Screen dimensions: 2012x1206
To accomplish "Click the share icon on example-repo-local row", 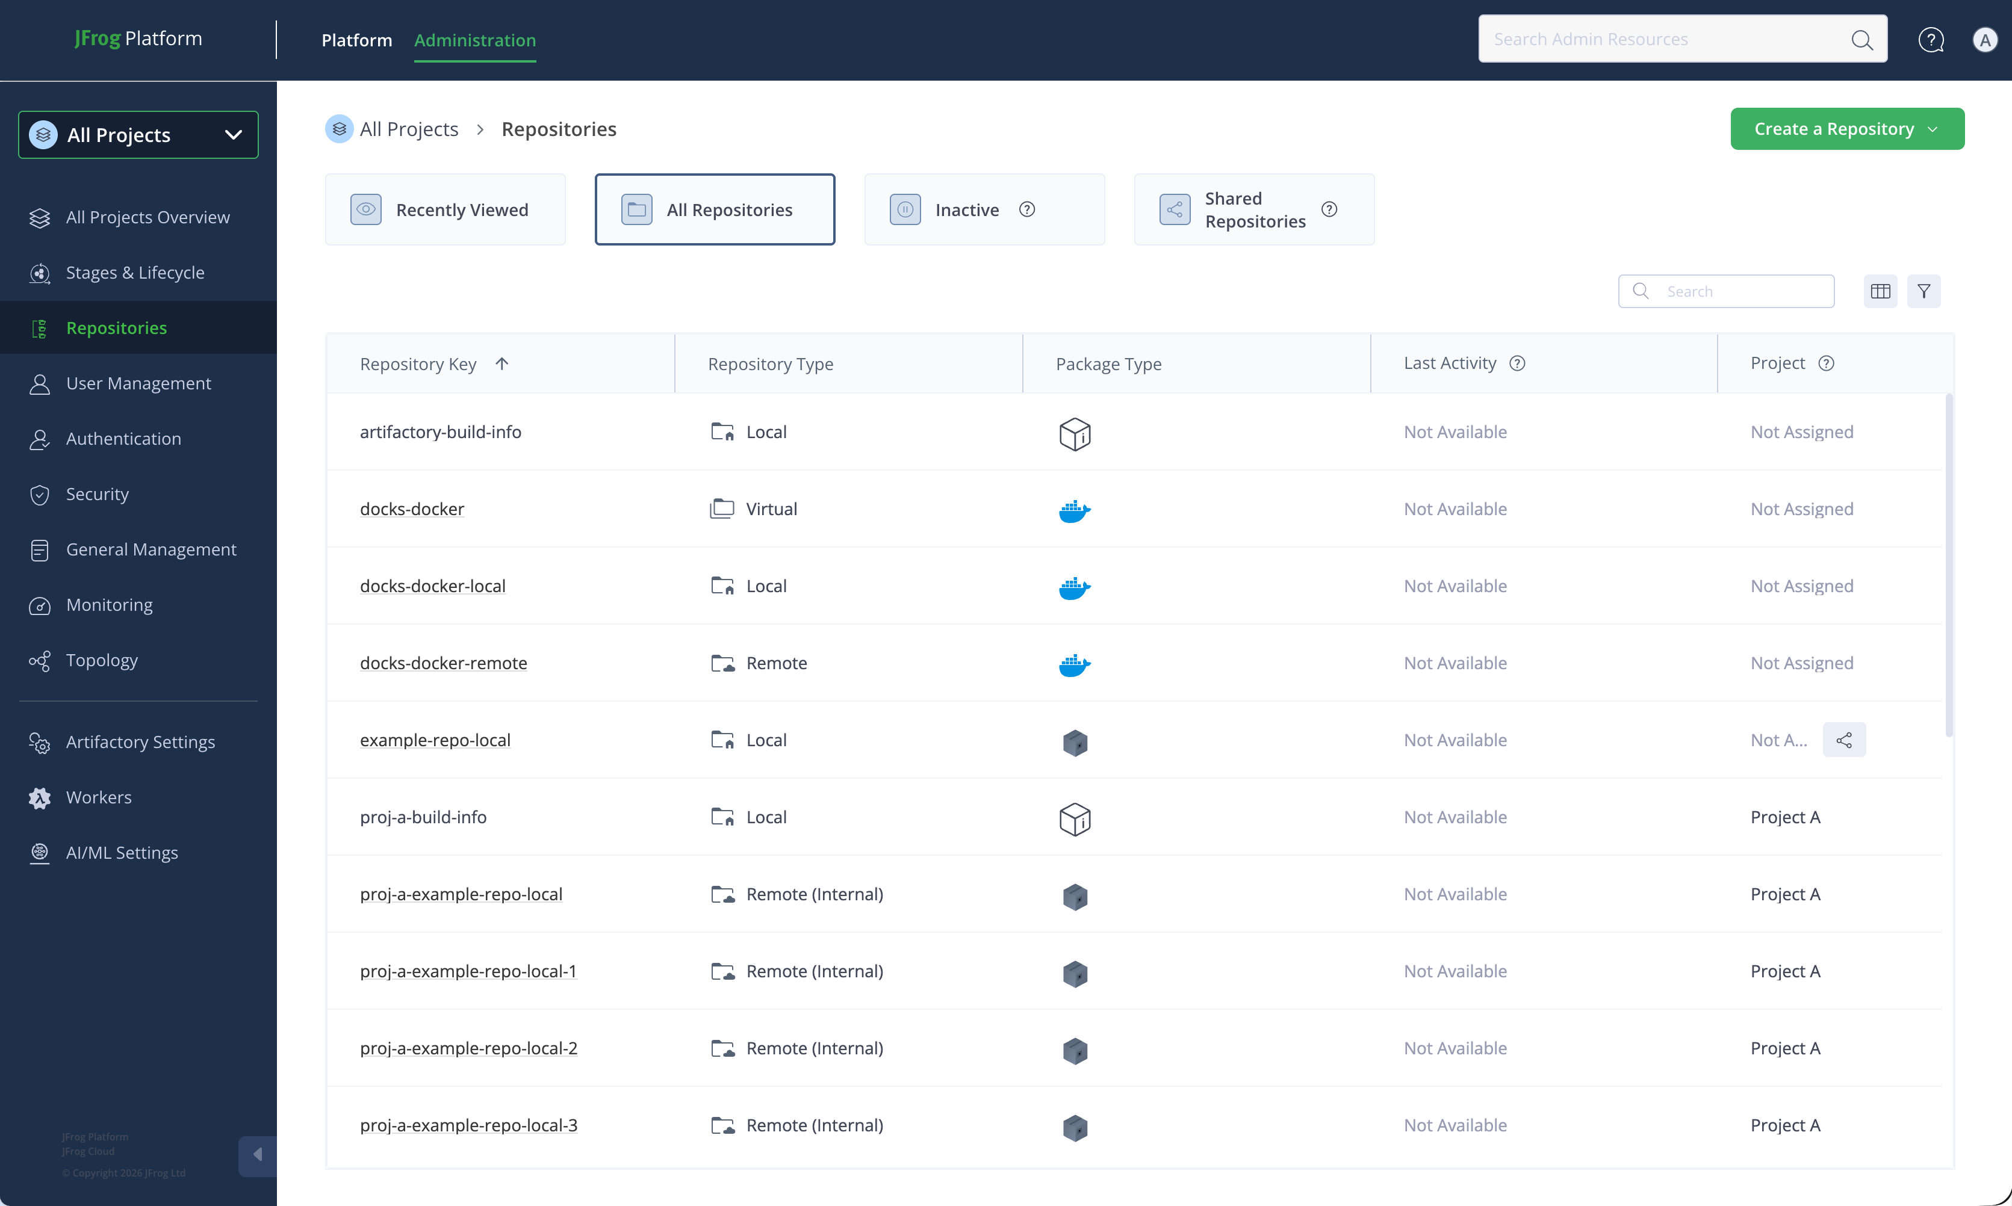I will tap(1843, 740).
